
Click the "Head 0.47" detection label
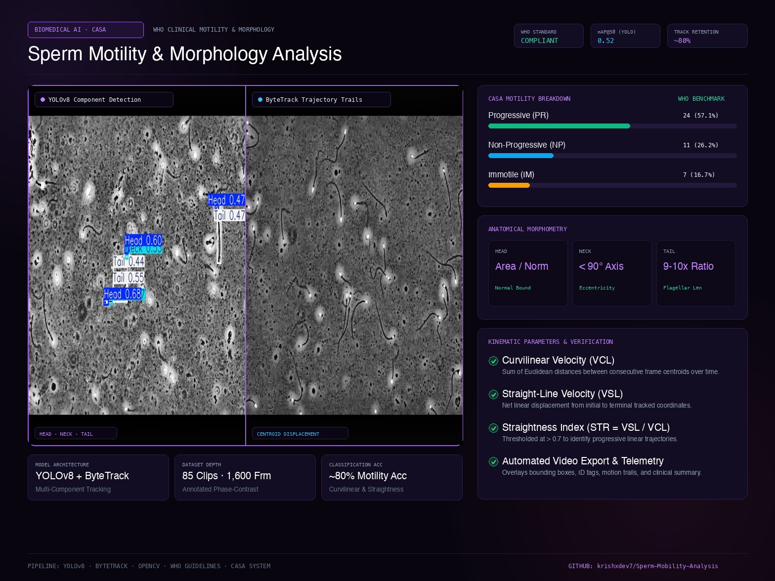click(226, 200)
